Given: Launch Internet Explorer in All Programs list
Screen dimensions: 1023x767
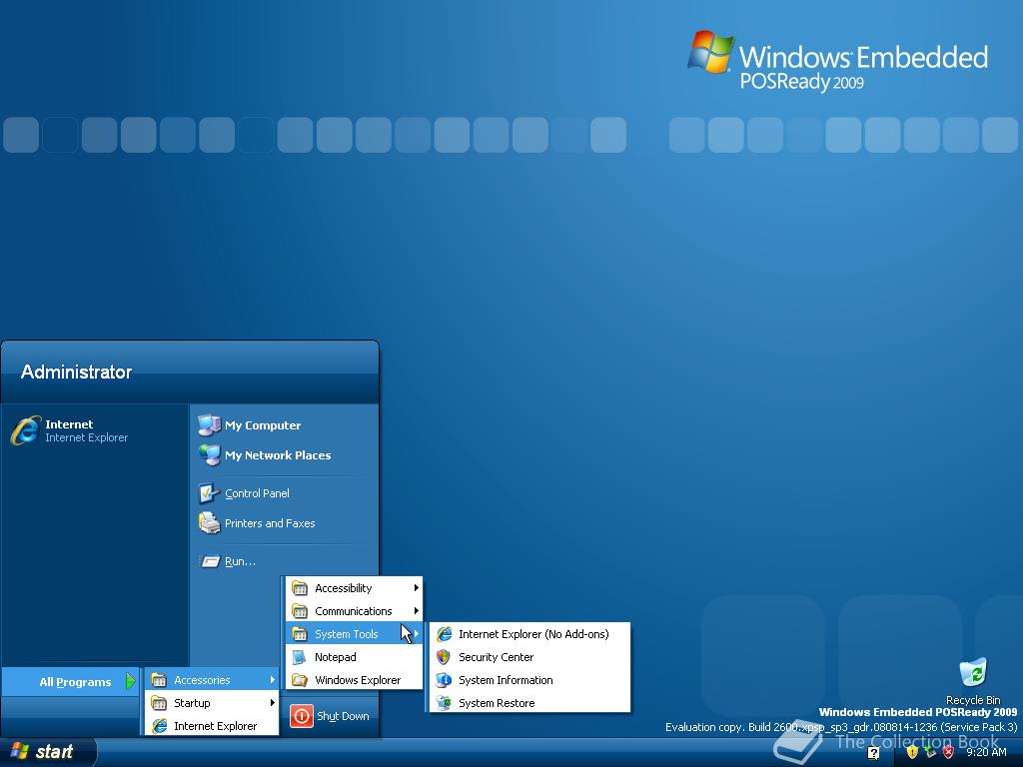Looking at the screenshot, I should click(x=212, y=726).
